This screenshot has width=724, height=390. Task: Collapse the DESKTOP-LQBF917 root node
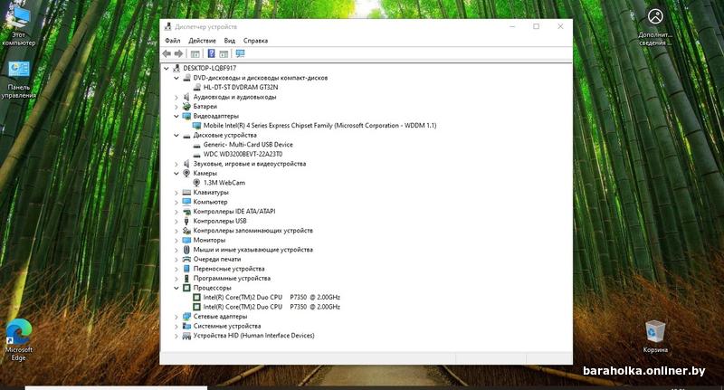(x=167, y=68)
